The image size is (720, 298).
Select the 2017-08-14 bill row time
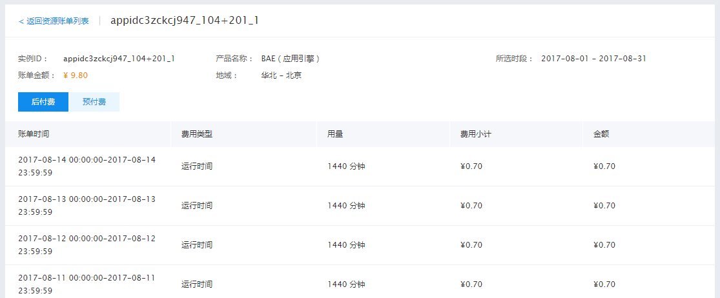click(87, 166)
